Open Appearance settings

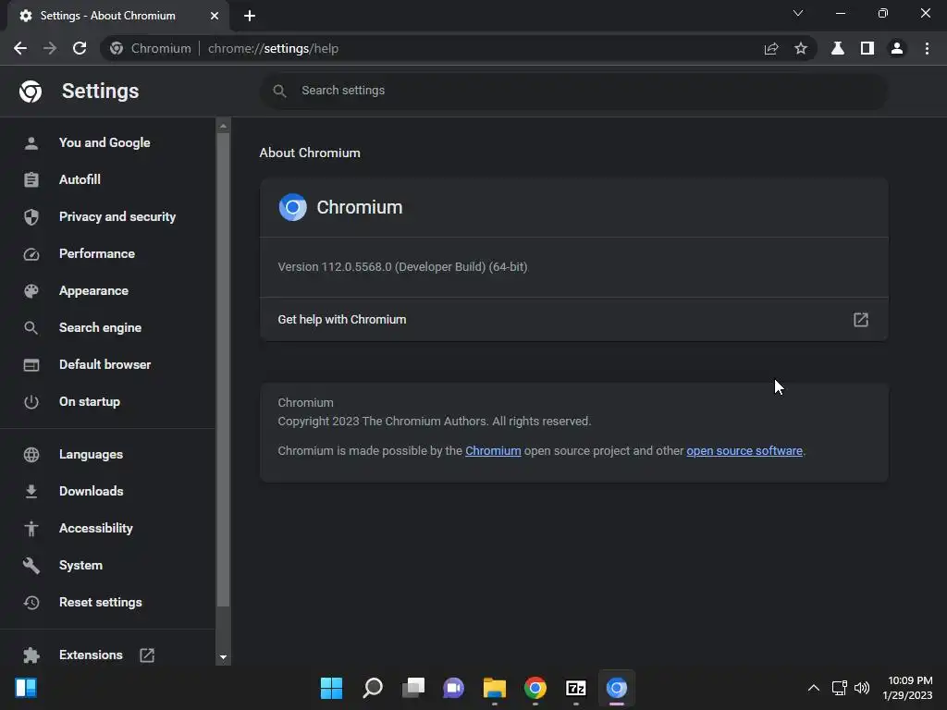pos(107,290)
